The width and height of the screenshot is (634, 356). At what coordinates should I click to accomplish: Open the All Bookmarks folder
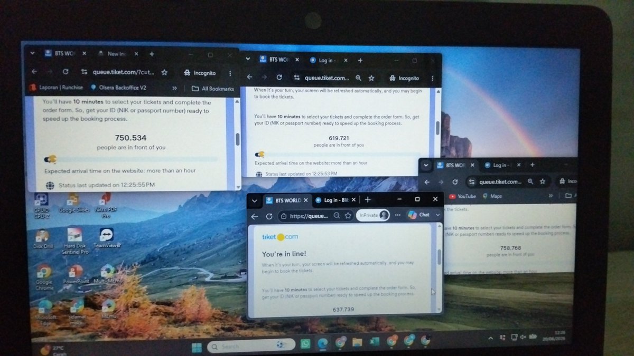[x=213, y=89]
